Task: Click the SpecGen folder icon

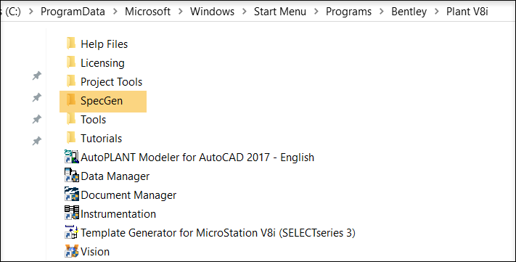Action: 70,100
